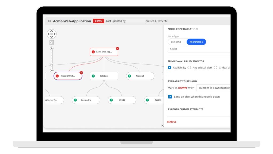273x154 pixels.
Task: Click the zoom out minus button
Action: (52, 71)
